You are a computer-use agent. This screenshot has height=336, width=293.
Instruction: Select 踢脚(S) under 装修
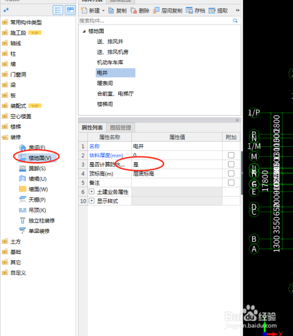tap(32, 169)
